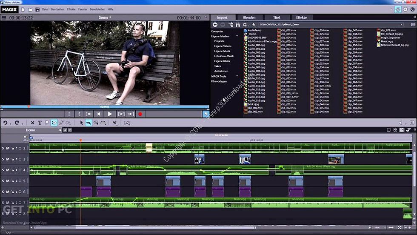
Task: Jump to range start transport button
Action: 89,114
